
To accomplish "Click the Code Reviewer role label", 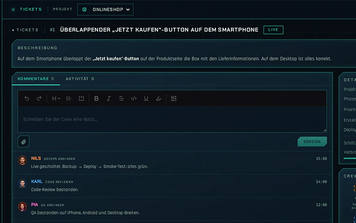I will (59, 182).
